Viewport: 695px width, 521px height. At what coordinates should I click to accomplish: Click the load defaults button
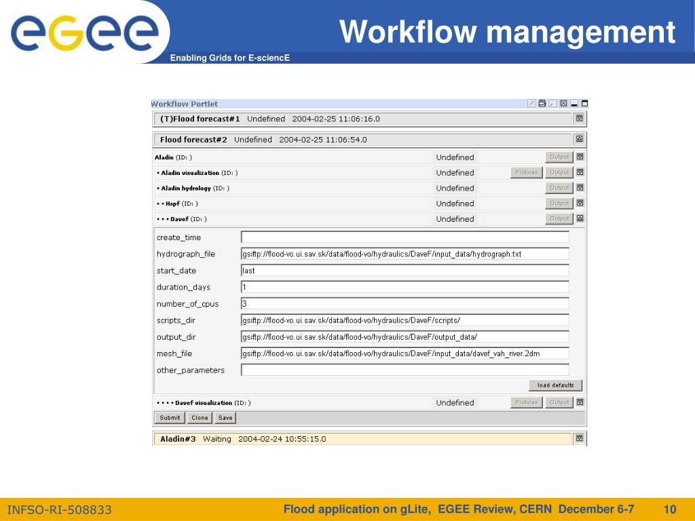click(555, 385)
